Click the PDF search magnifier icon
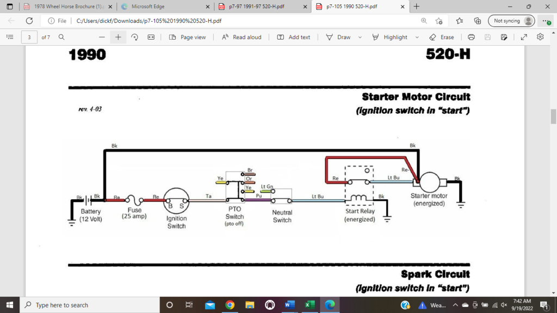Image resolution: width=557 pixels, height=313 pixels. 61,37
